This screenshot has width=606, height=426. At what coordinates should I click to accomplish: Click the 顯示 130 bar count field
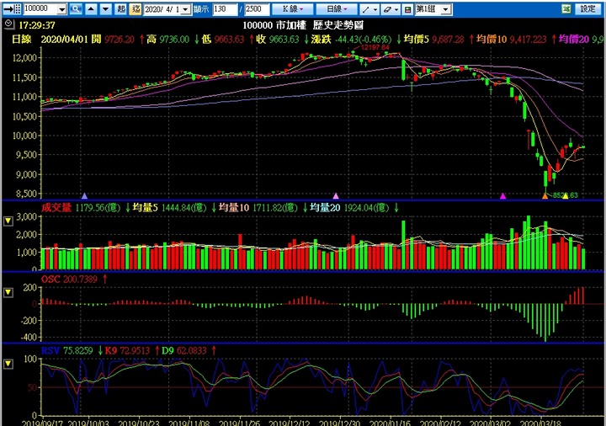(225, 9)
